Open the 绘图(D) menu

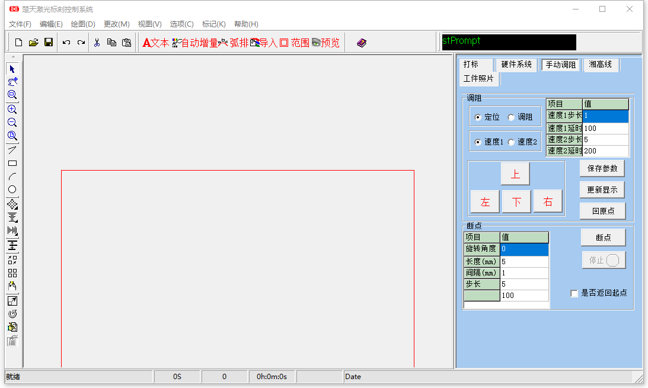[x=83, y=24]
